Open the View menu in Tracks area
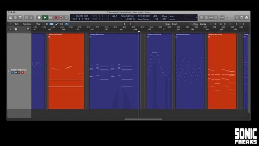This screenshot has width=259, height=146. (x=38, y=24)
